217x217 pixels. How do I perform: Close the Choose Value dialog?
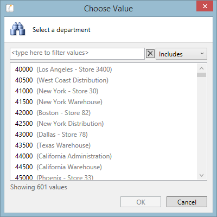[205, 6]
